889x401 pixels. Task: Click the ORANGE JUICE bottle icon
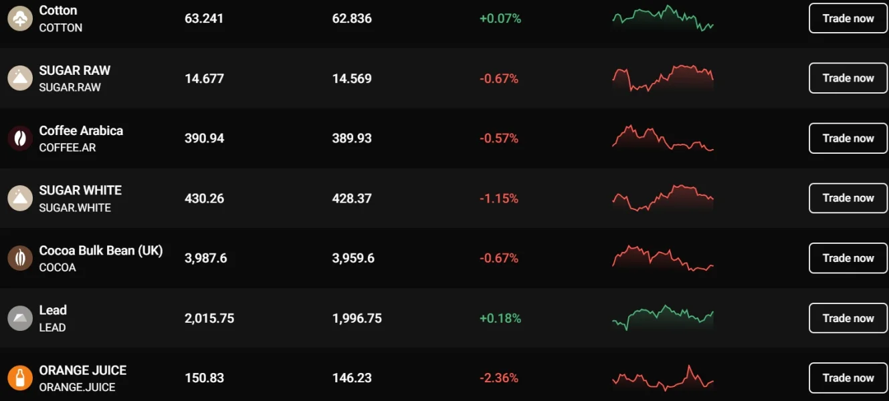pyautogui.click(x=20, y=378)
